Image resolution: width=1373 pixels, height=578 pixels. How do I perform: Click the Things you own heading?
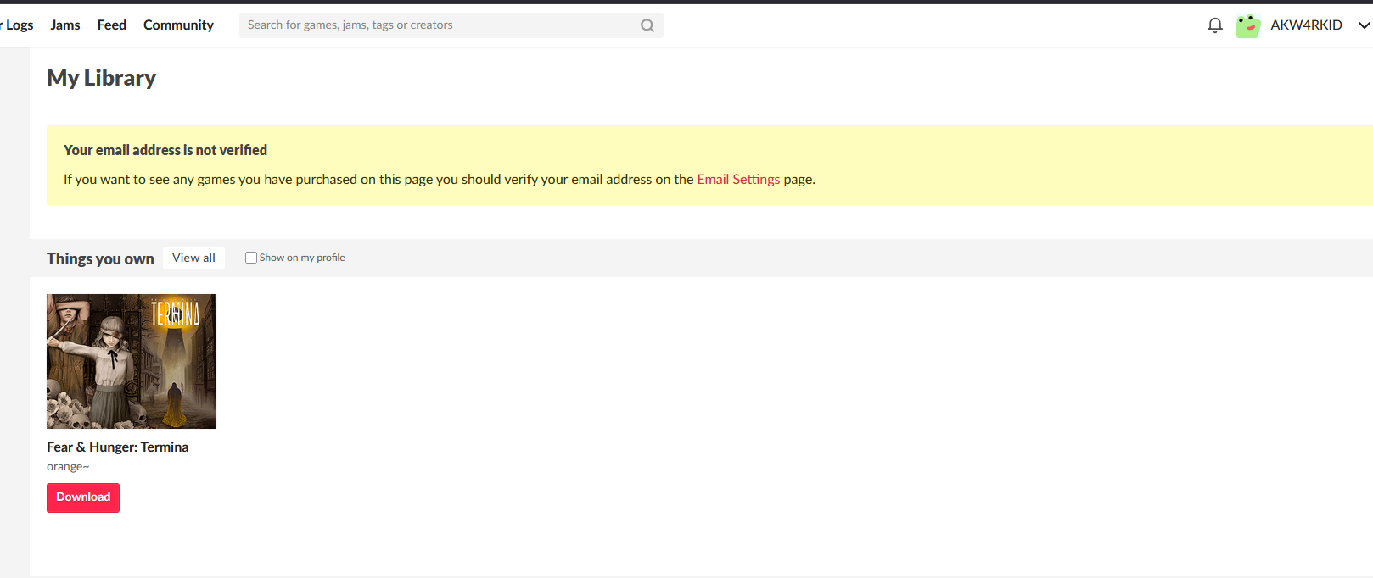(100, 258)
